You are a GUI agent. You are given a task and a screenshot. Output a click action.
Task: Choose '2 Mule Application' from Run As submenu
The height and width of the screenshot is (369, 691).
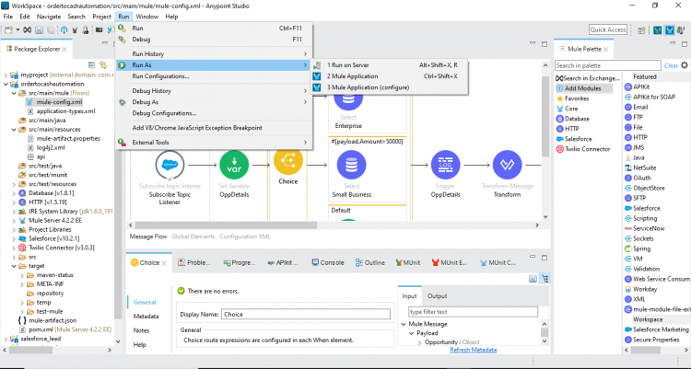353,76
